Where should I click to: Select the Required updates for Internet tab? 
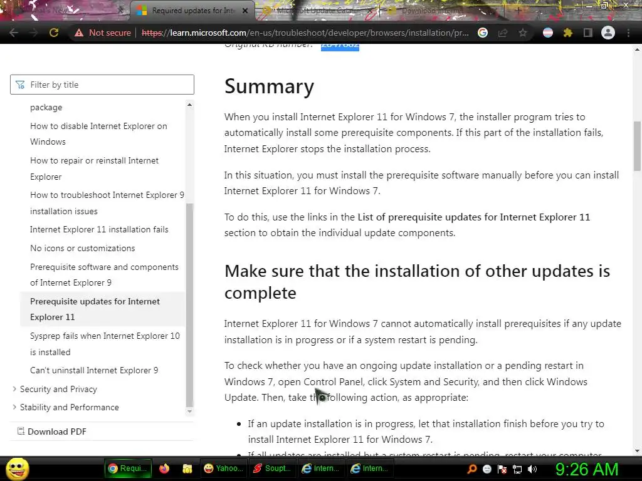point(192,11)
